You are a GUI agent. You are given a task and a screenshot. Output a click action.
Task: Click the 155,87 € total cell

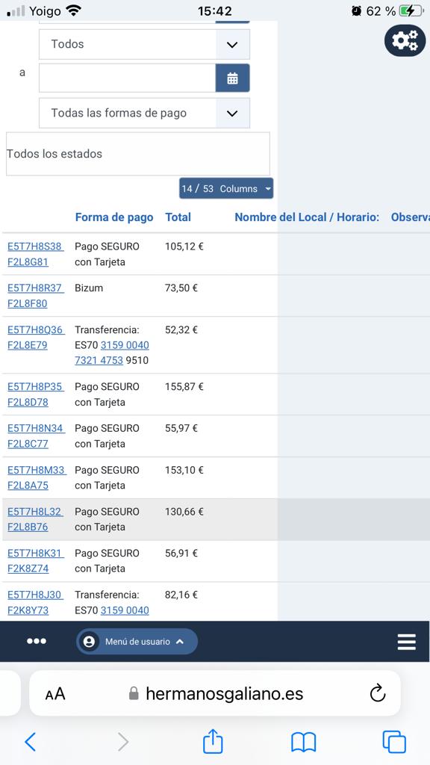[x=184, y=386]
